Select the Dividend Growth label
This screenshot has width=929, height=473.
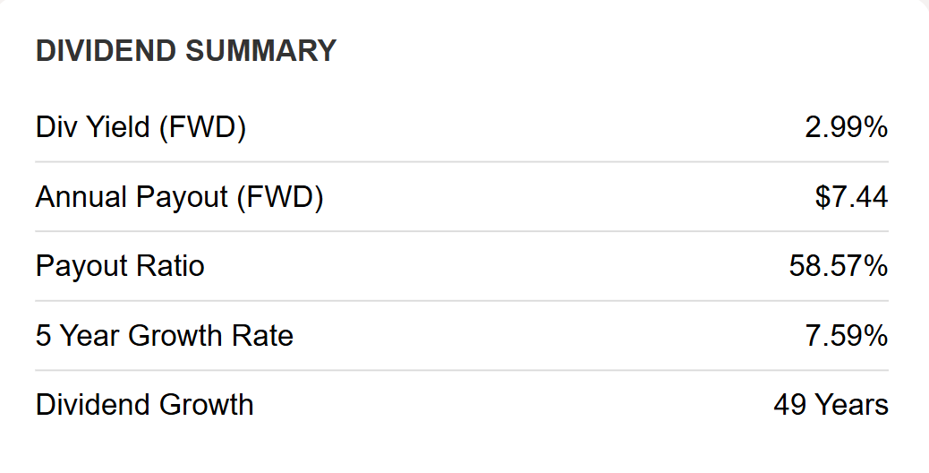click(x=145, y=405)
